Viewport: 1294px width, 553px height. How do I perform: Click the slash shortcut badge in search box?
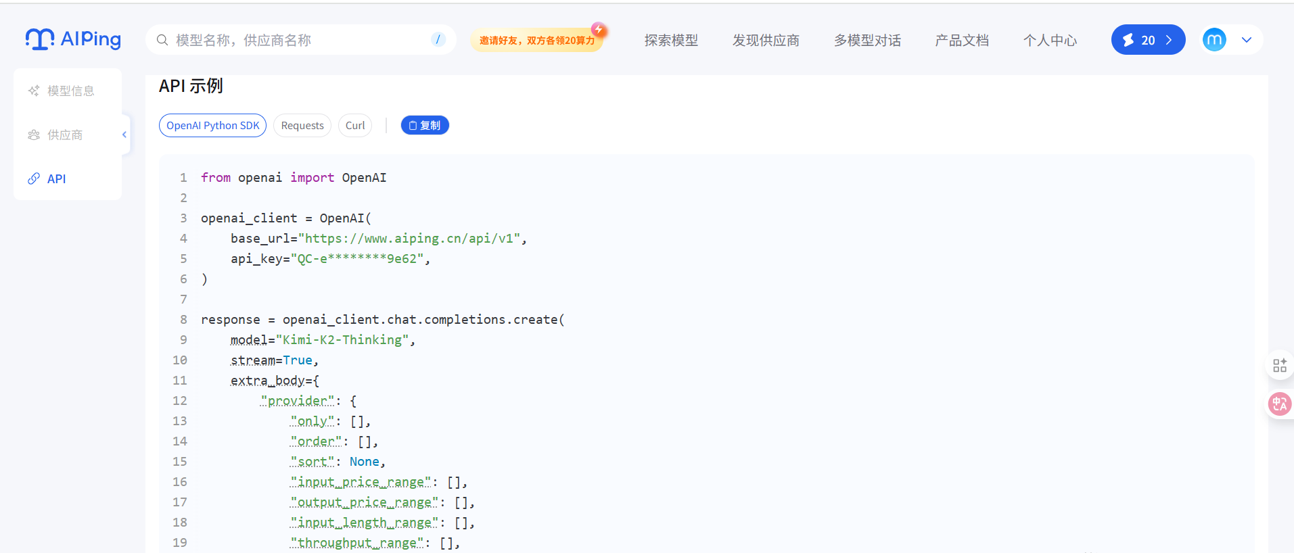coord(438,40)
